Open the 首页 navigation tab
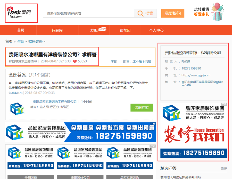The image size is (232, 179). pos(21,30)
